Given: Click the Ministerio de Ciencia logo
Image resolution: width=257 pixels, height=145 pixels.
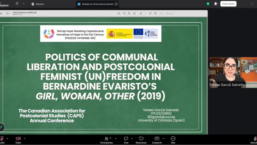Looking at the screenshot, I should [x=119, y=33].
